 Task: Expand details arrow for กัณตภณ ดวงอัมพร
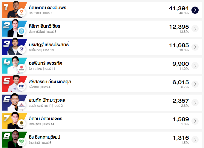195,10
